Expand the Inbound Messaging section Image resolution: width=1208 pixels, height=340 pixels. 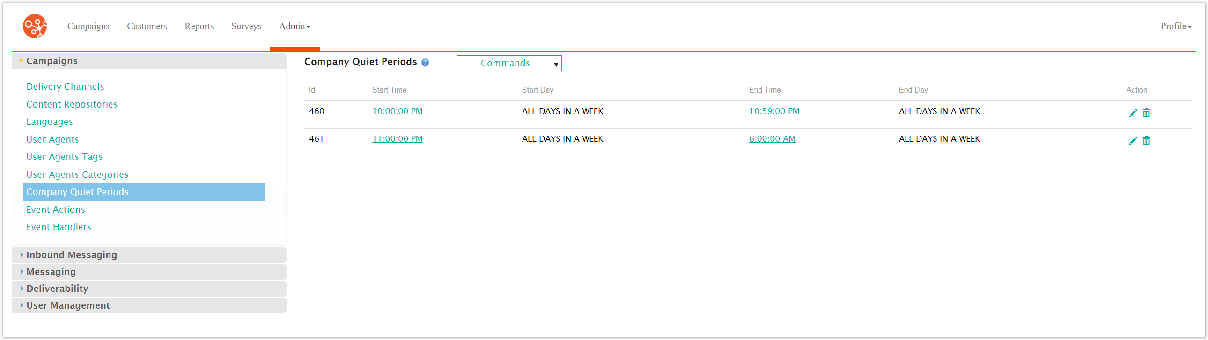point(71,255)
